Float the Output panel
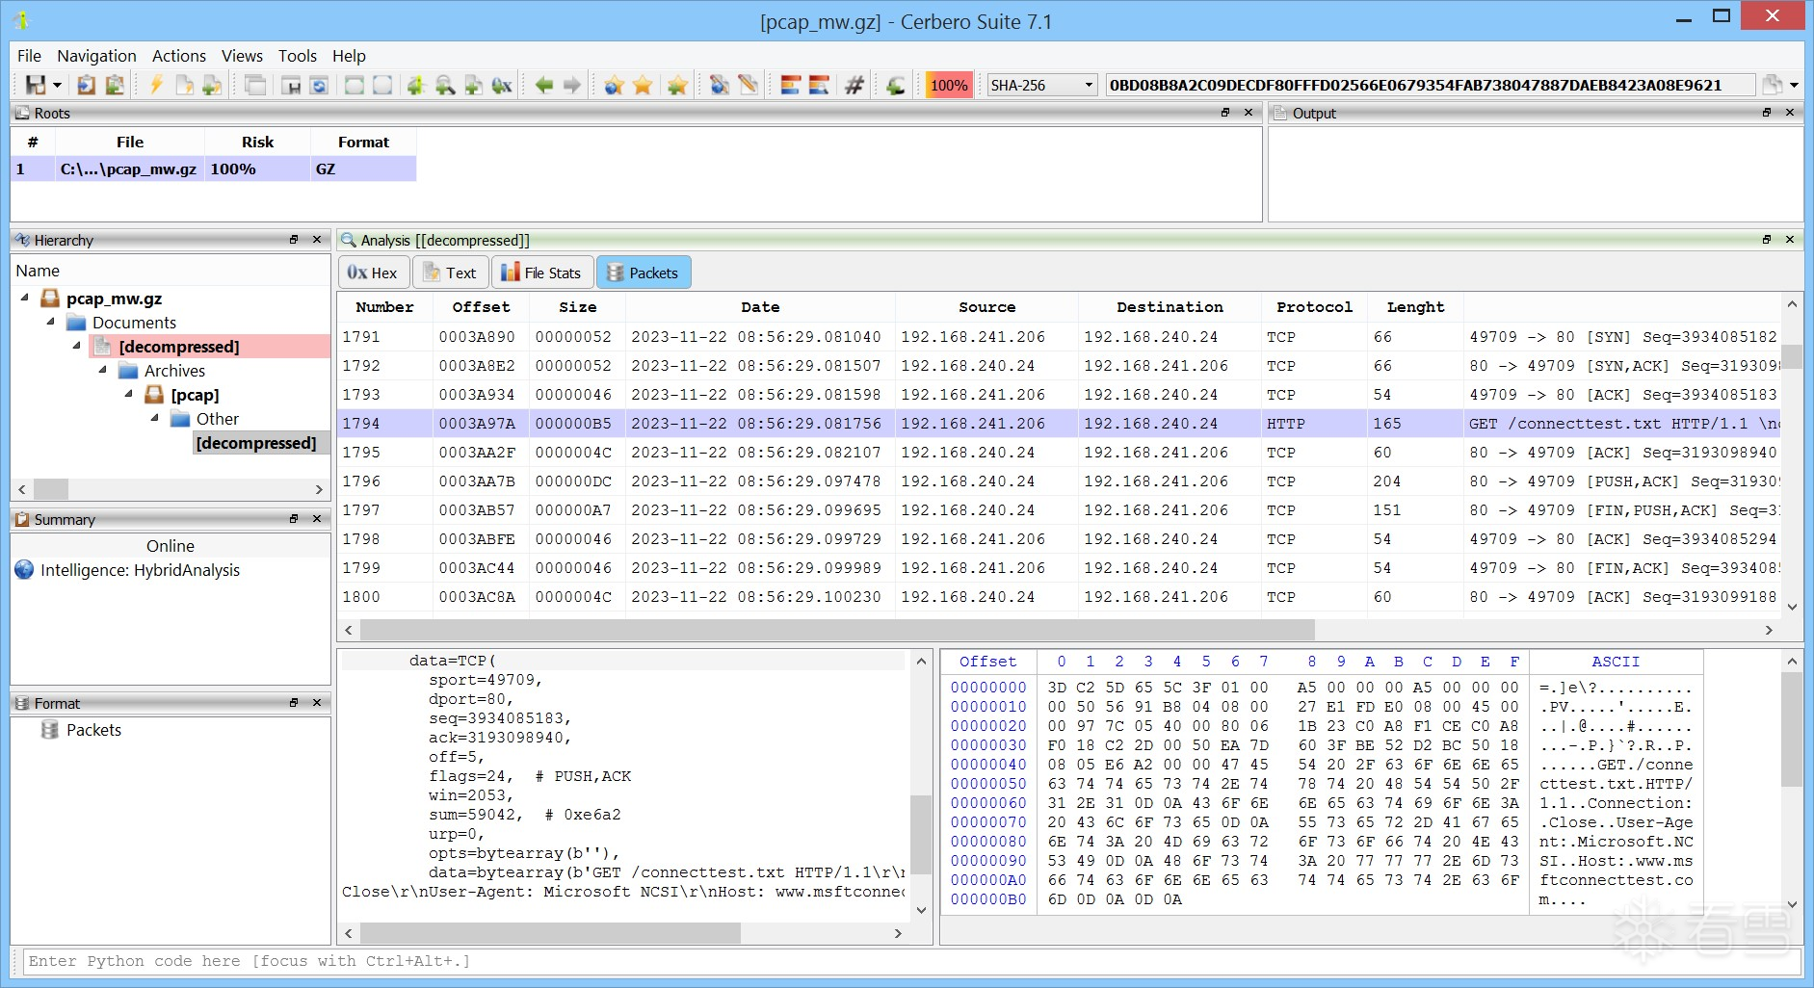This screenshot has height=988, width=1814. [1767, 113]
